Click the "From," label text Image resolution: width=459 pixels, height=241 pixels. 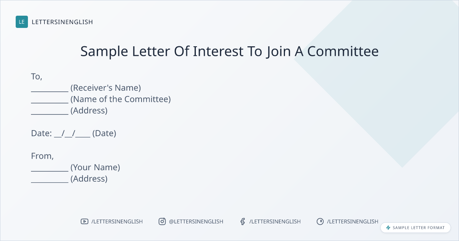[x=42, y=156]
